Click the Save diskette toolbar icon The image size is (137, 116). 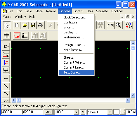[x=33, y=25]
